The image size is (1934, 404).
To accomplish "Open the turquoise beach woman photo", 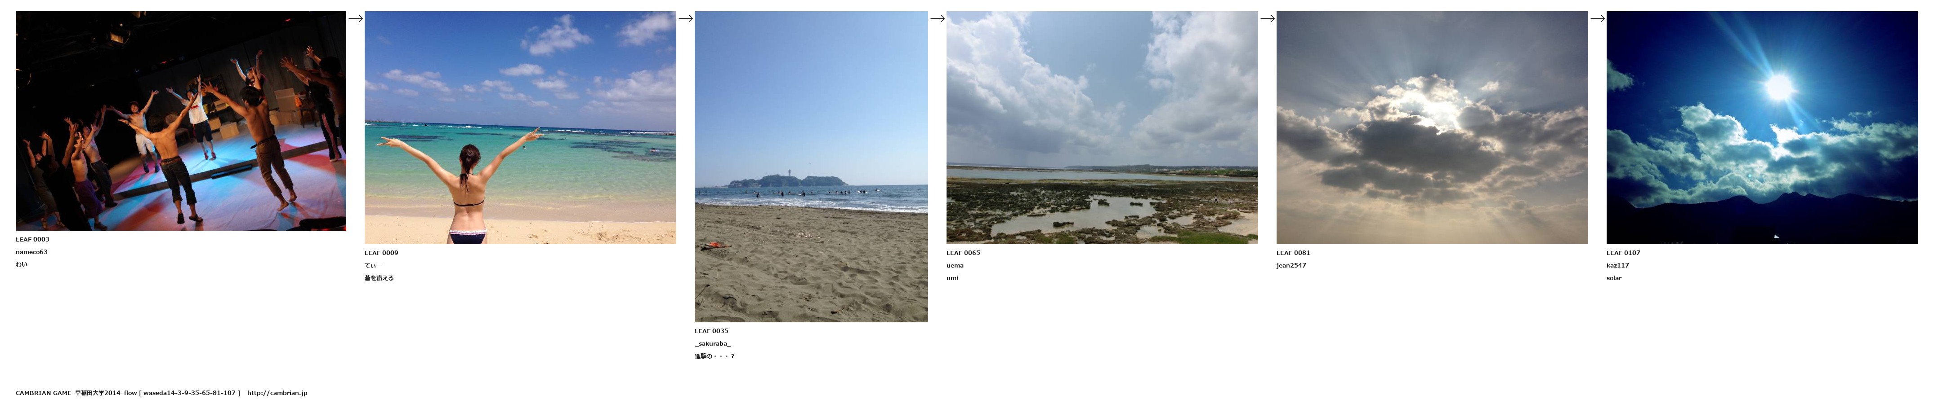I will [x=520, y=127].
